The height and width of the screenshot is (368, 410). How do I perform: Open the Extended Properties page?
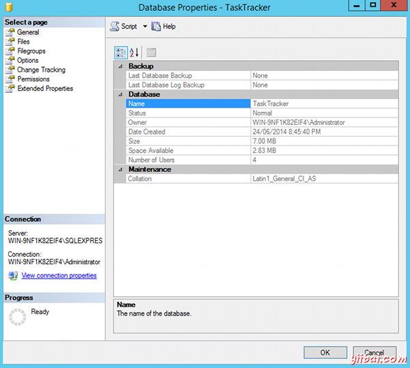click(x=45, y=89)
